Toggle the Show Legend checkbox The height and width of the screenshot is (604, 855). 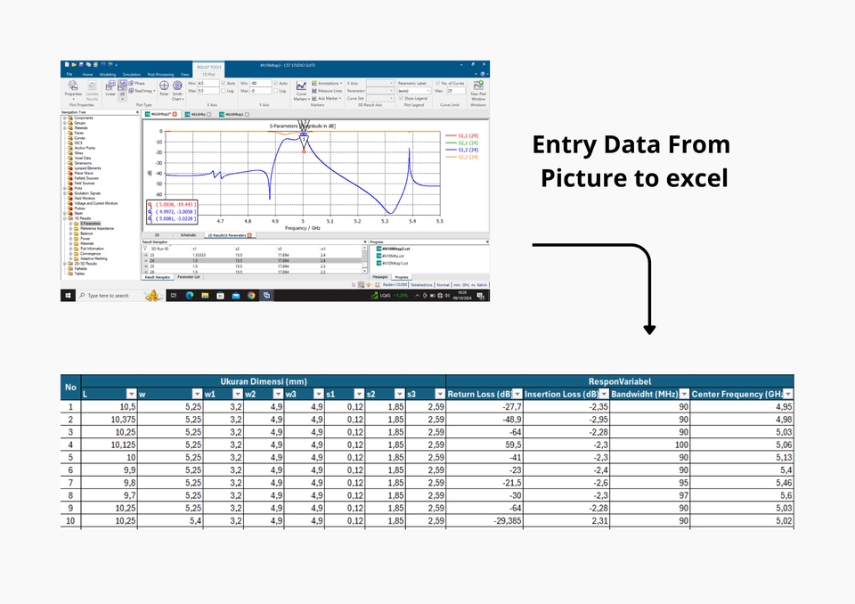[401, 98]
